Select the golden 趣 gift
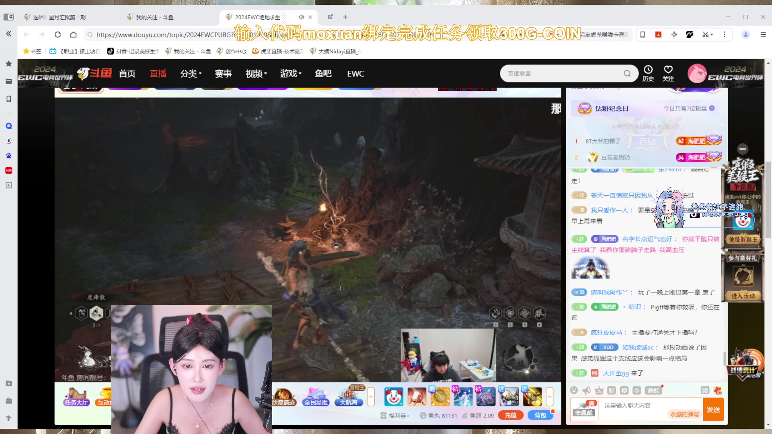This screenshot has height=434, width=772. pyautogui.click(x=439, y=397)
